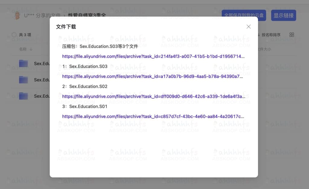Close the 文件下载 dialog
309x189 pixels.
pos(249,27)
